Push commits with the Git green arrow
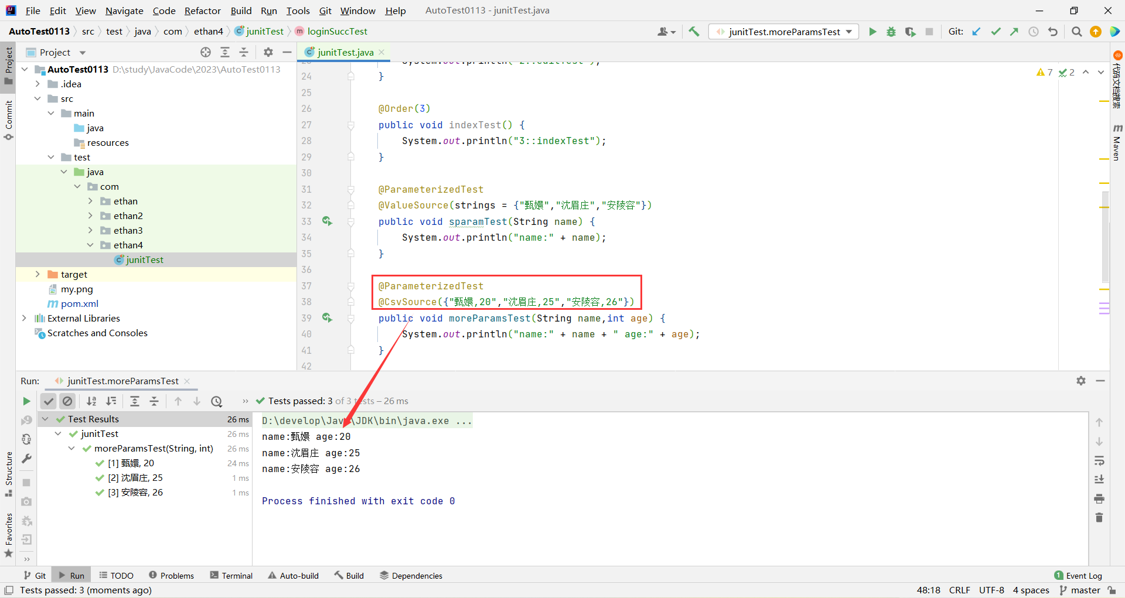1125x598 pixels. pos(1014,32)
